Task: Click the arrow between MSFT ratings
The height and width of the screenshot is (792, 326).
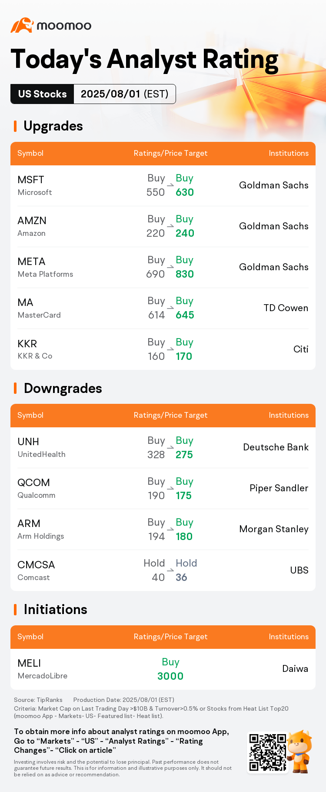Action: [170, 185]
